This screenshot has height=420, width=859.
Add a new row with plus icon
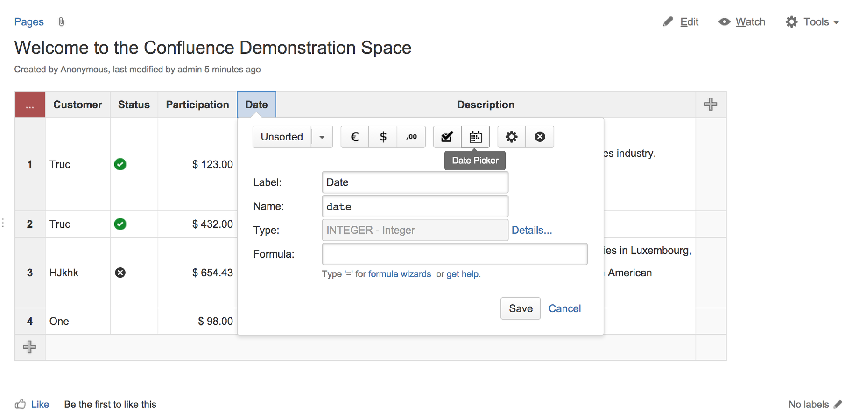pyautogui.click(x=29, y=347)
